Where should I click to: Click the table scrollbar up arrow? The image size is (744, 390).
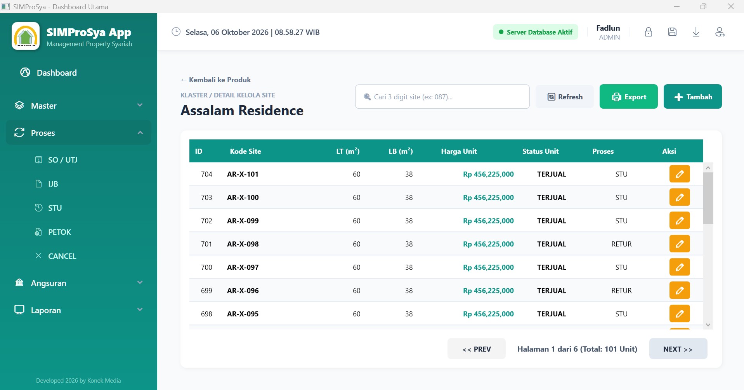(708, 168)
